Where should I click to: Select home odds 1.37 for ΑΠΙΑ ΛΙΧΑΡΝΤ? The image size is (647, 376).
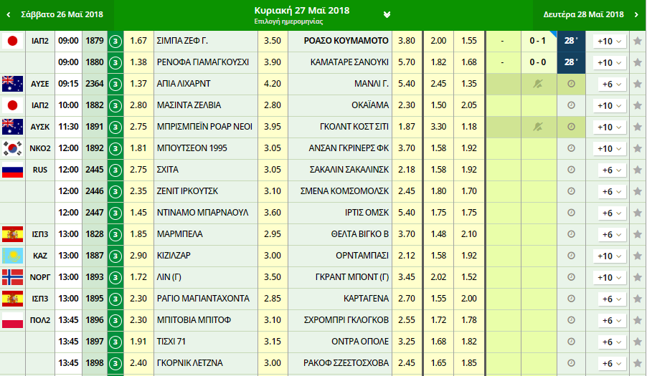pos(138,85)
